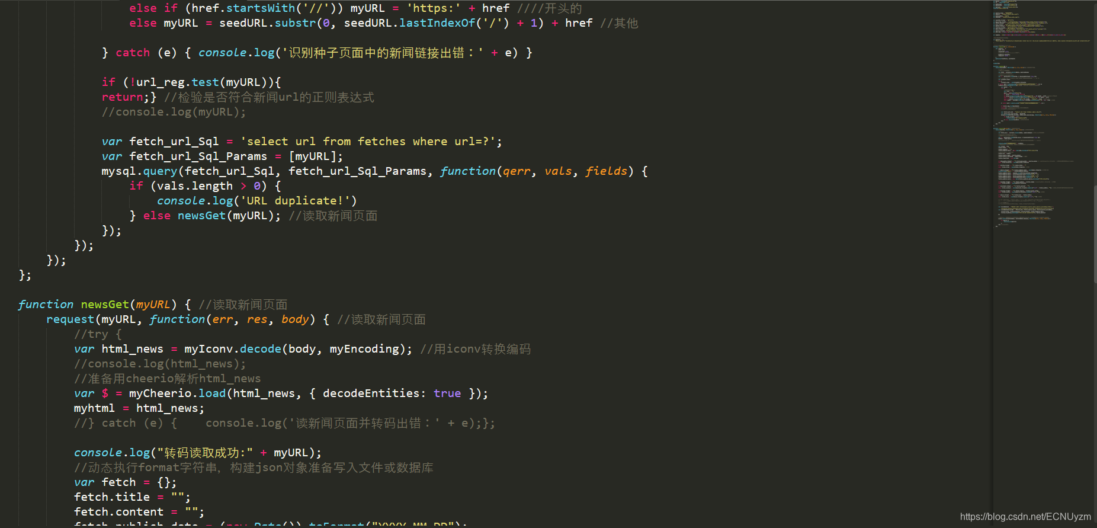
Task: Click the '//准备用cheerio解析html_news' comment
Action: (x=167, y=379)
